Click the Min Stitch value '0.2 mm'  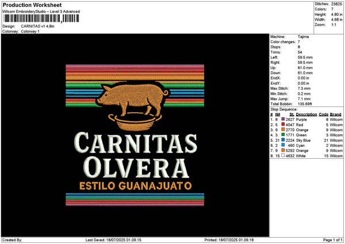pyautogui.click(x=304, y=94)
